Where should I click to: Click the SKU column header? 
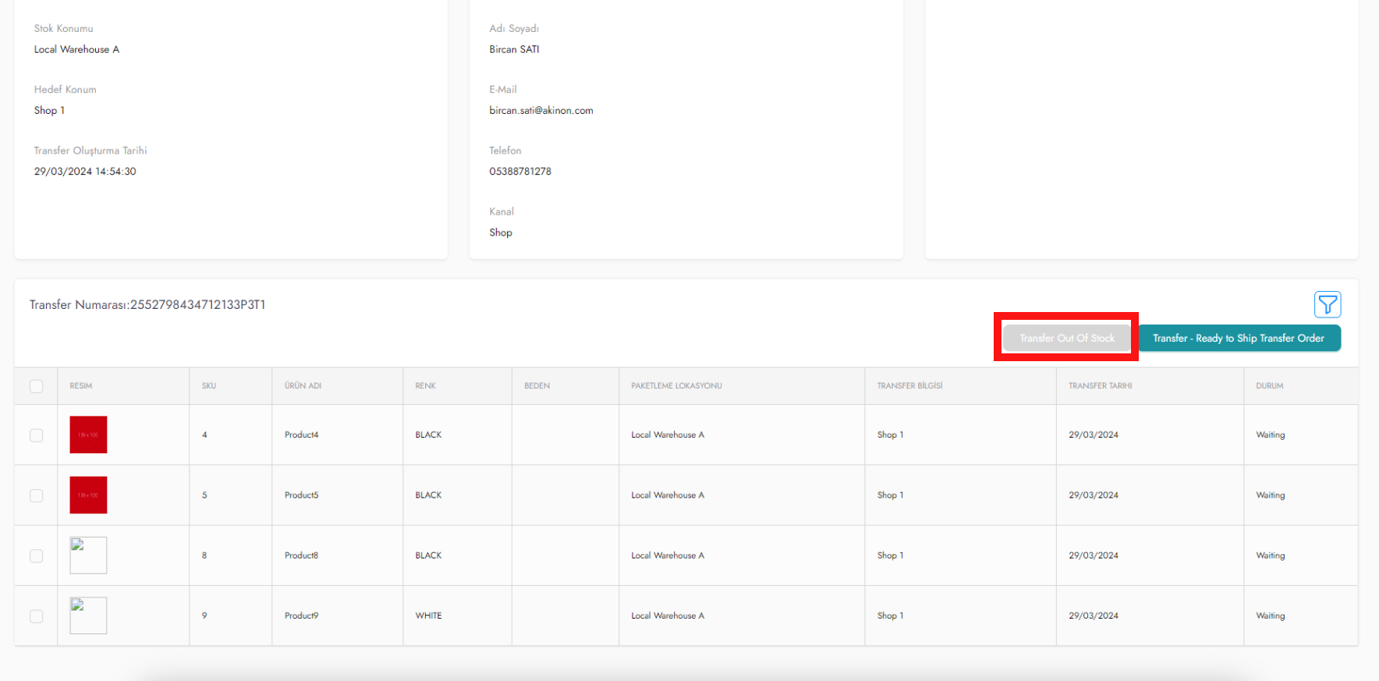pyautogui.click(x=209, y=386)
